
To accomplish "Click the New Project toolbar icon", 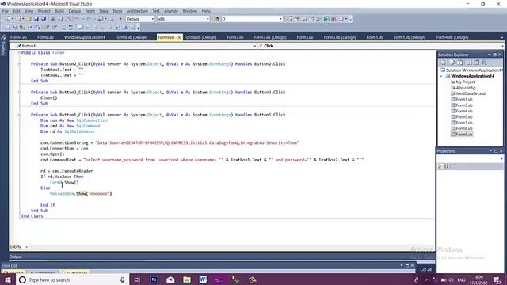I will point(7,19).
